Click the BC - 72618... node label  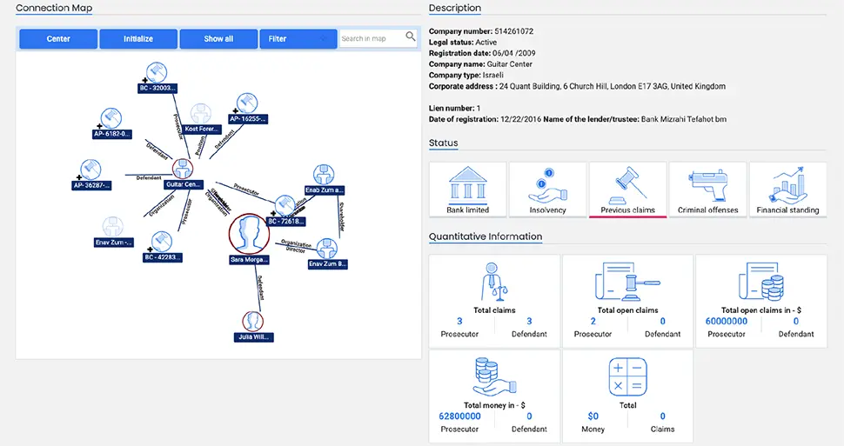(285, 221)
